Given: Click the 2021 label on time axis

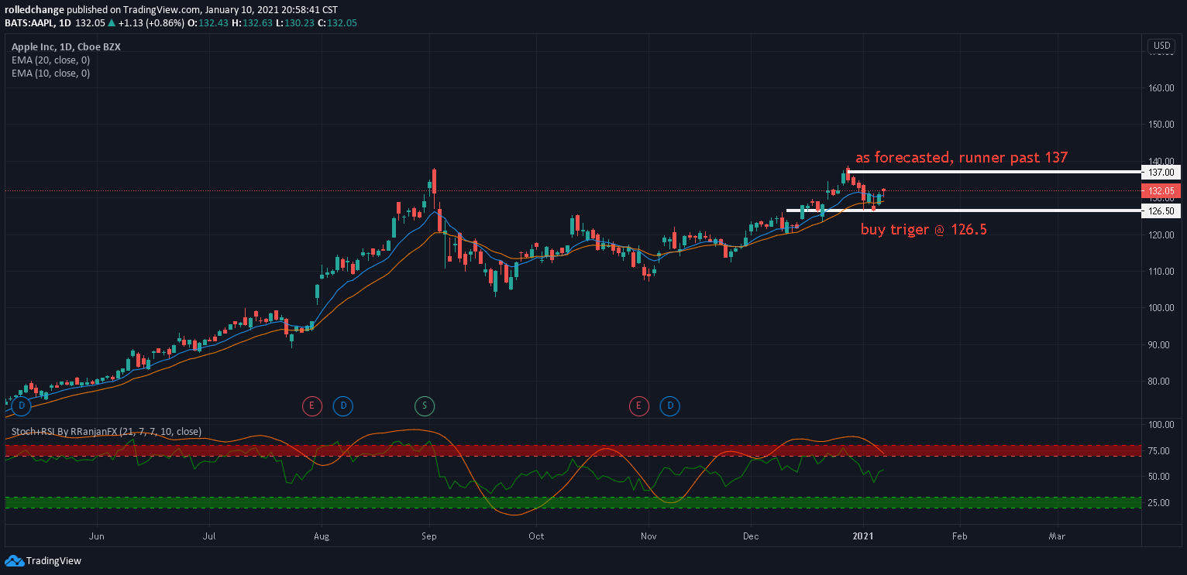Looking at the screenshot, I should coord(863,536).
